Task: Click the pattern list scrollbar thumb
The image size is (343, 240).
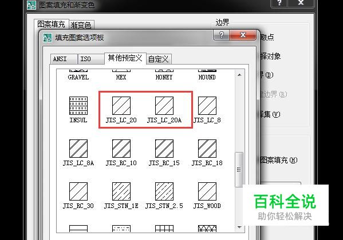Action: tap(239, 170)
